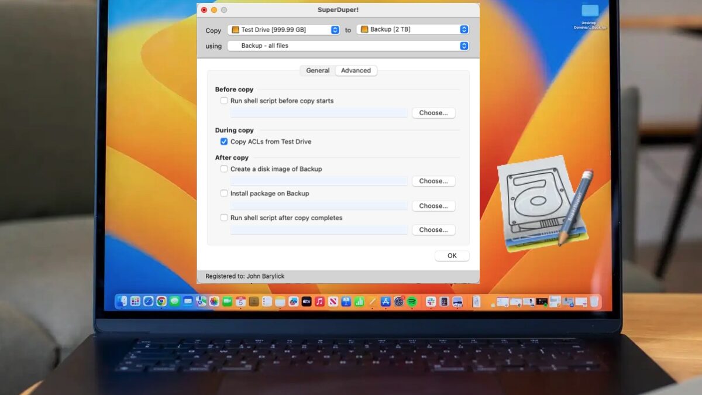Click the before-copy shell script path field
This screenshot has height=395, width=702.
[319, 113]
